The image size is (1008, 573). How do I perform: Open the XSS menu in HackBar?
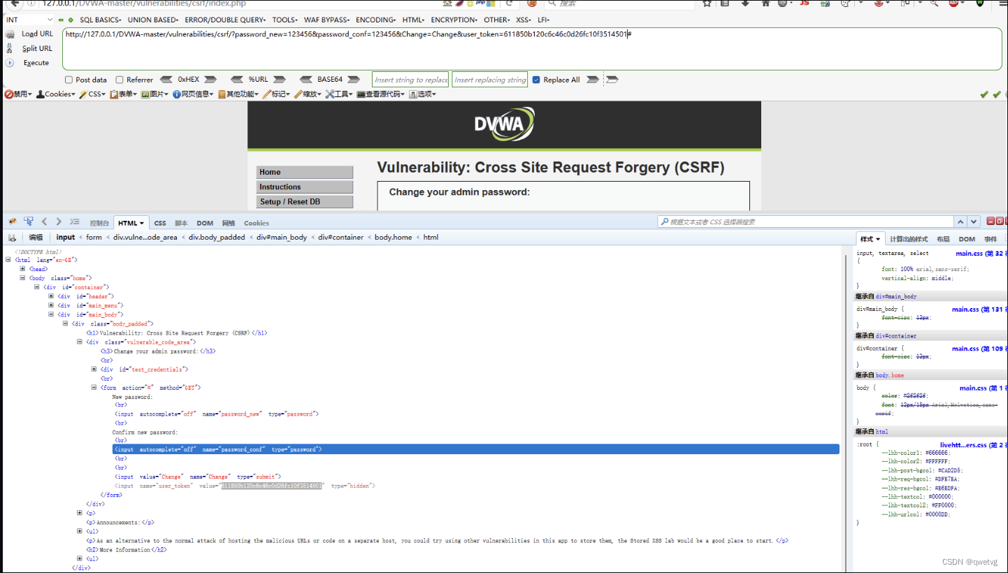[523, 20]
